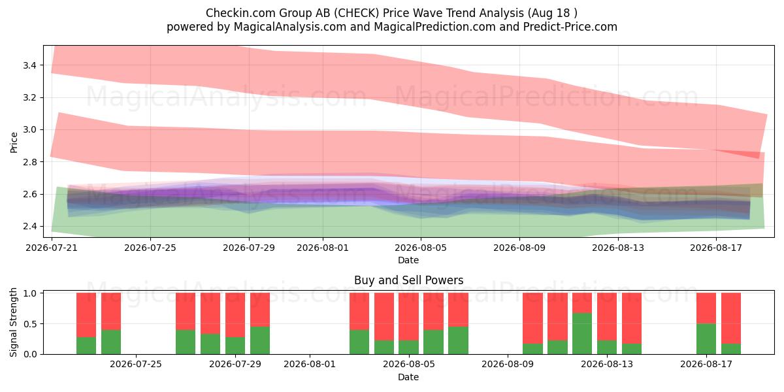Click the signal bar above the 2026-08-13 tick

click(607, 323)
